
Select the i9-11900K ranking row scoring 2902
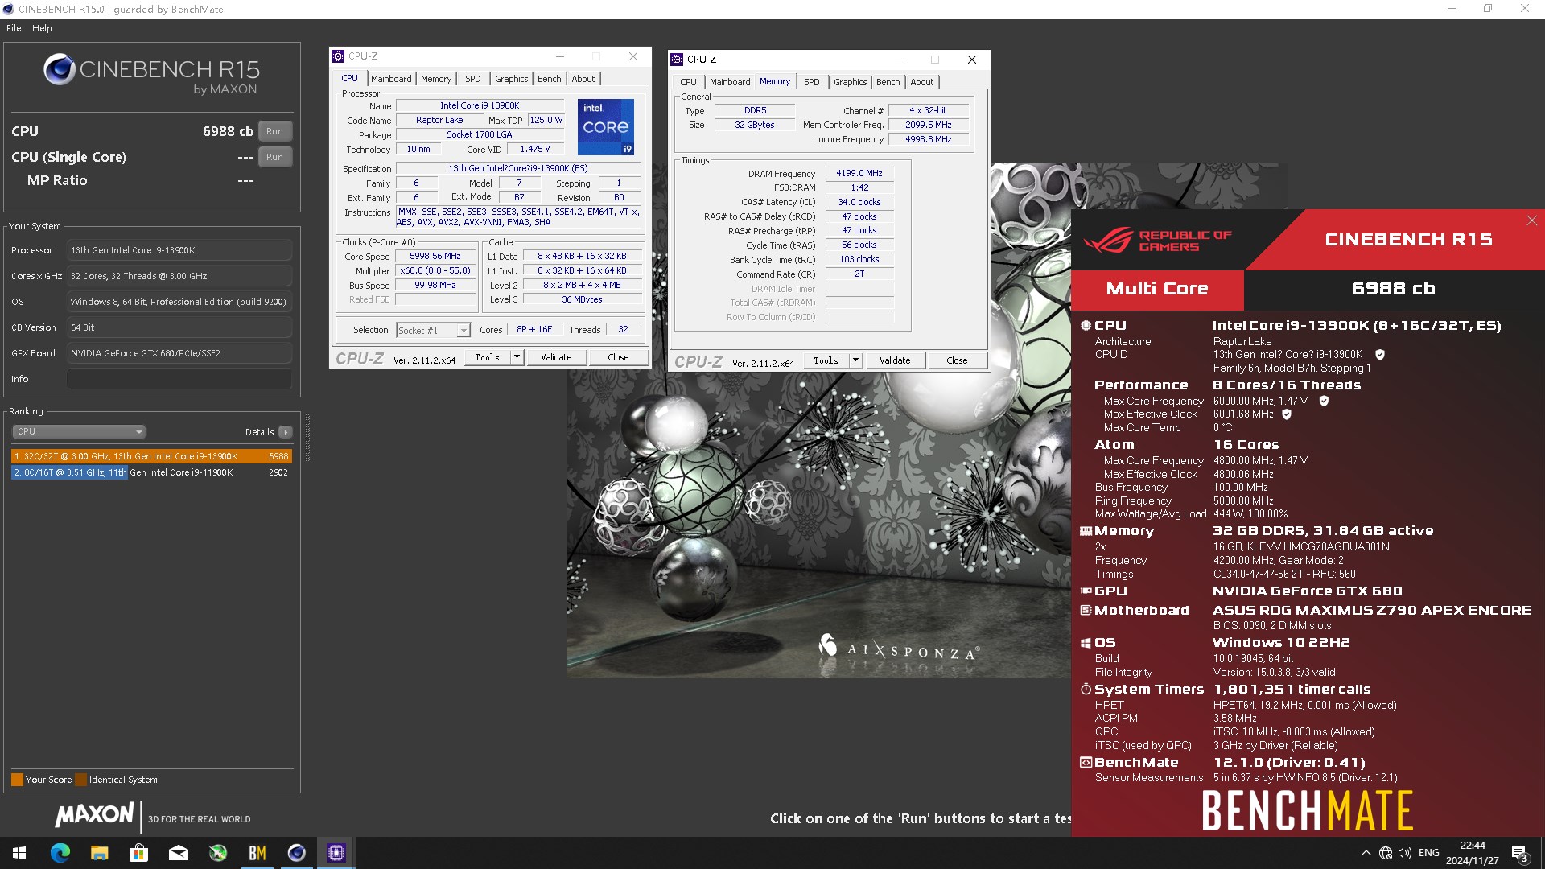tap(151, 472)
